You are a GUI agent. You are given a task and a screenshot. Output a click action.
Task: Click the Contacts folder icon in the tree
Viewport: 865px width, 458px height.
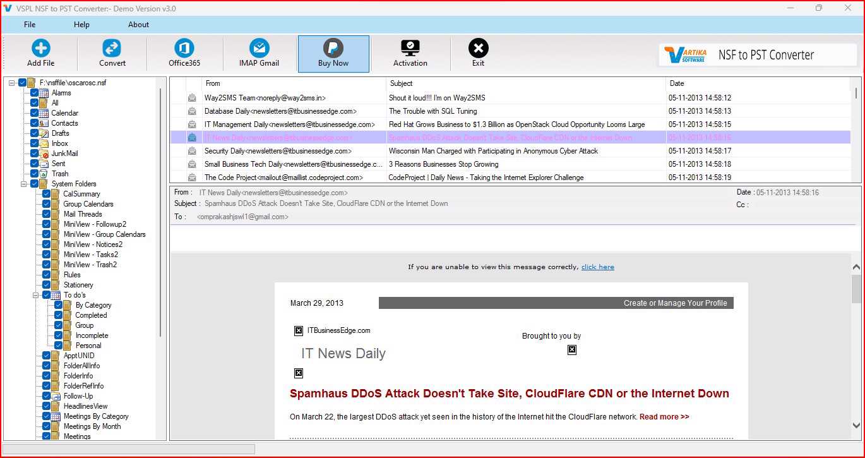[44, 123]
